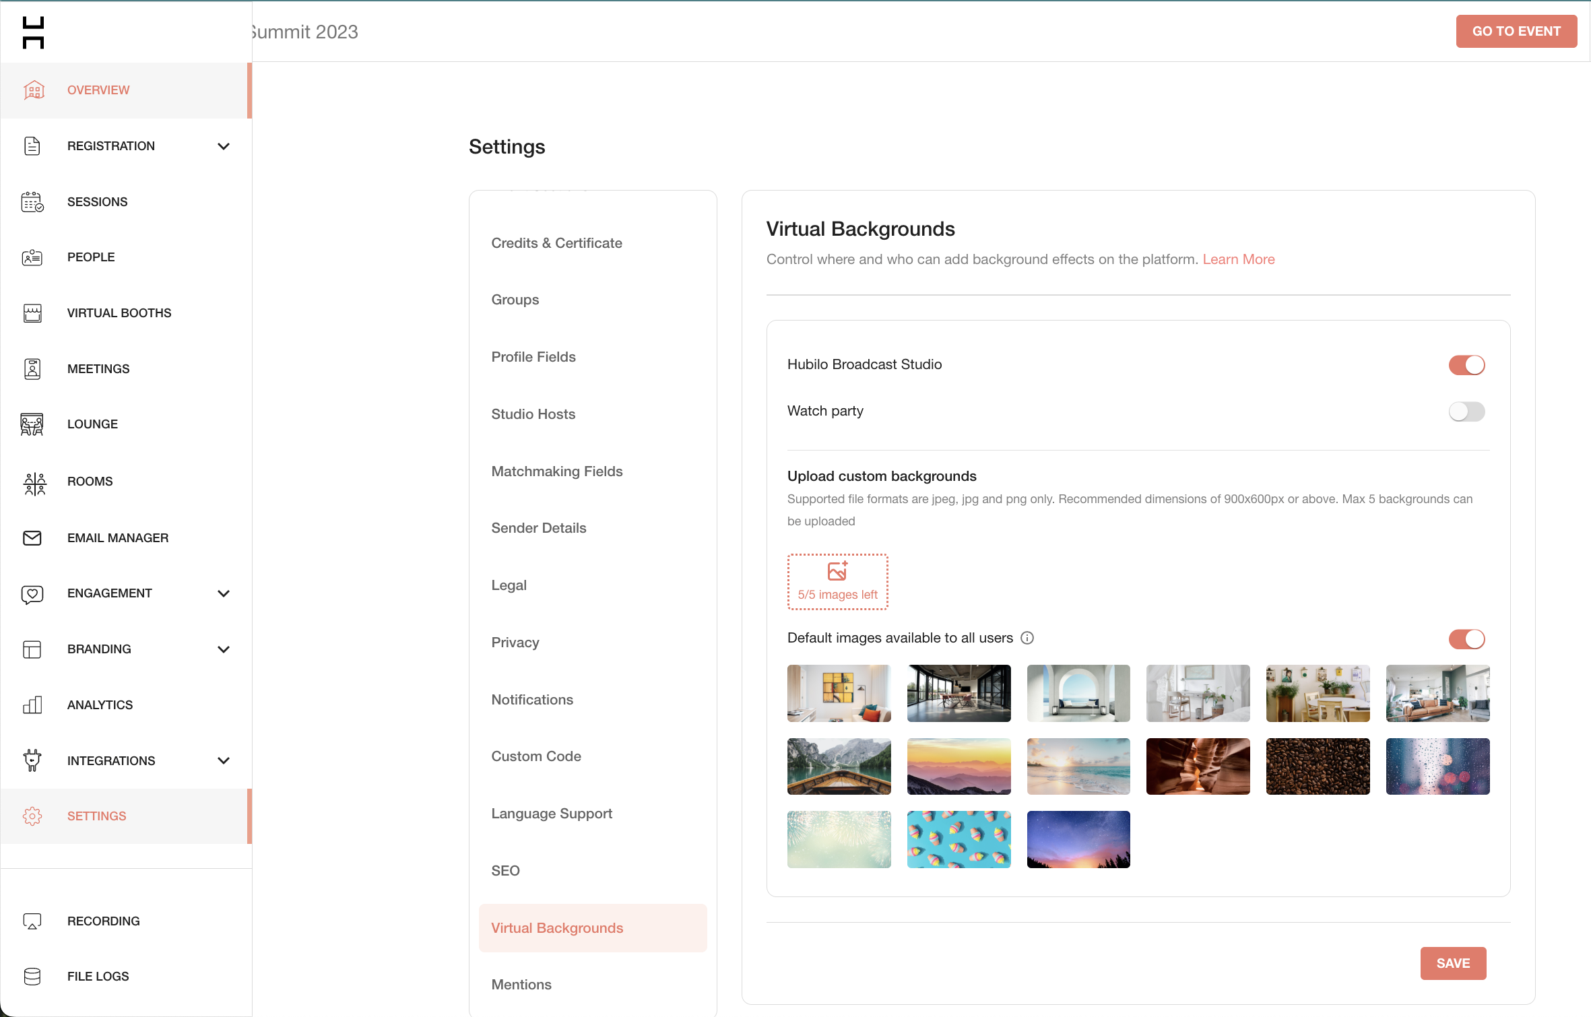
Task: Click the Analytics bar chart icon
Action: (32, 705)
